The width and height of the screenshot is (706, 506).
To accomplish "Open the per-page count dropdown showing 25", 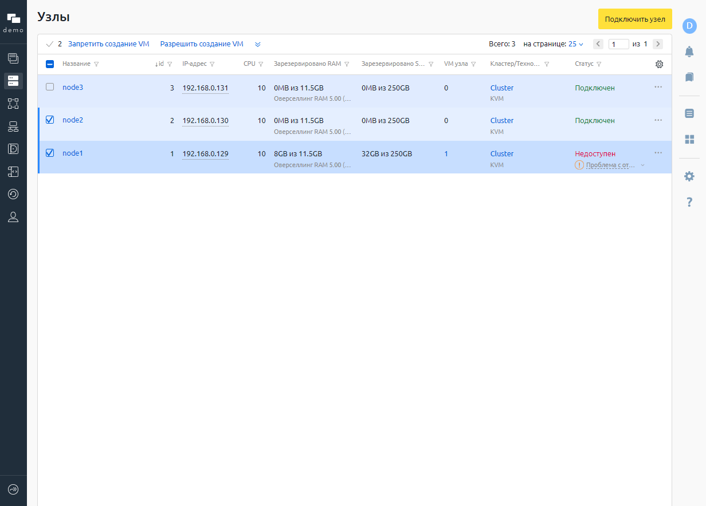I will point(575,44).
